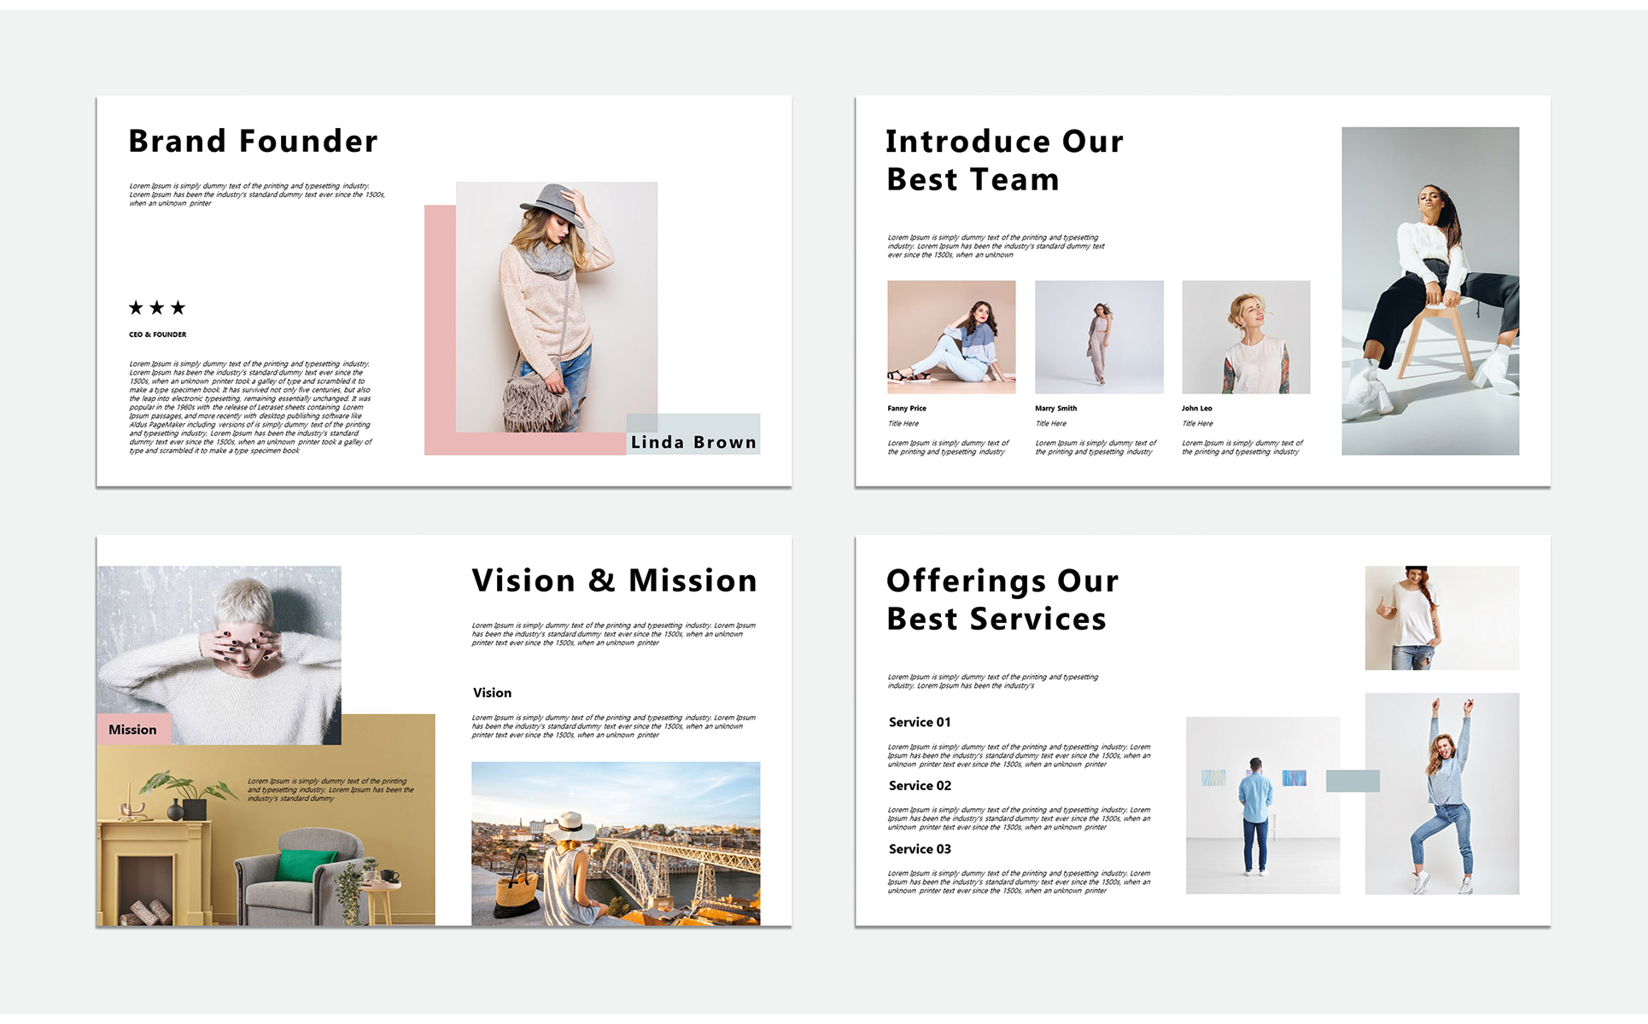Select the woman seated on chair photo
This screenshot has width=1648, height=1024.
[x=1430, y=290]
